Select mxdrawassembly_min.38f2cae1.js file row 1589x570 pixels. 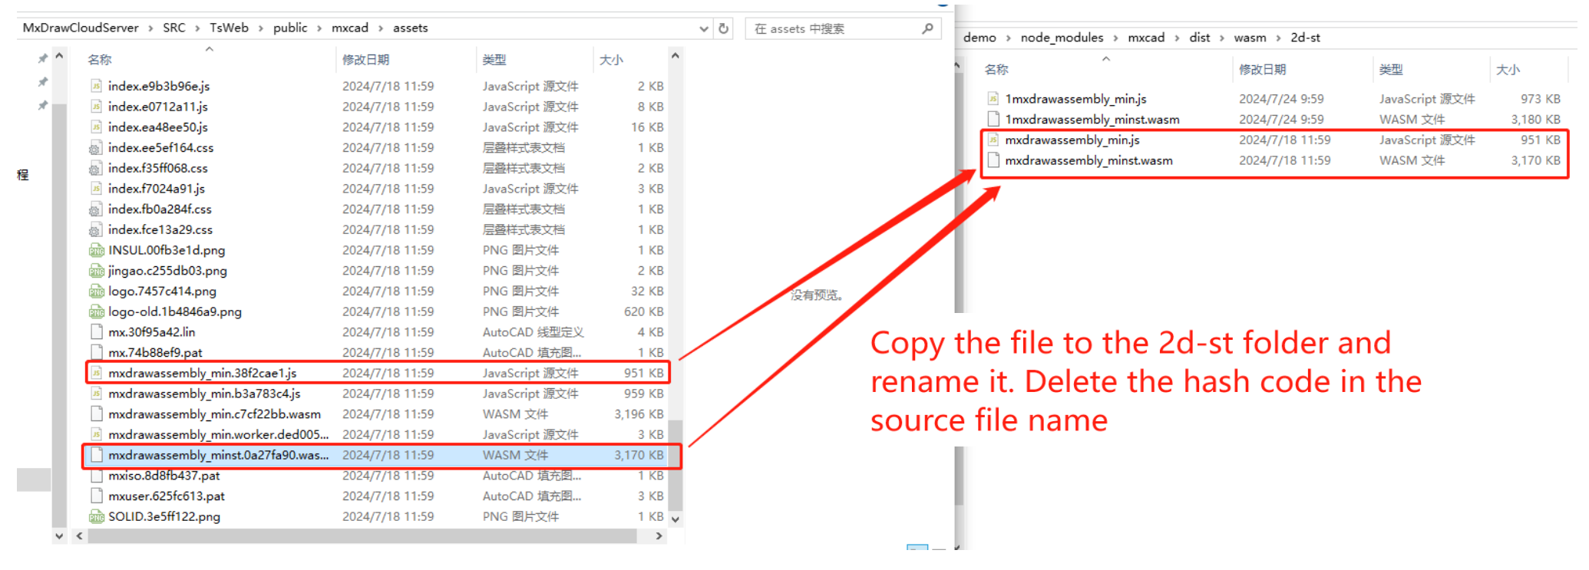pyautogui.click(x=202, y=373)
